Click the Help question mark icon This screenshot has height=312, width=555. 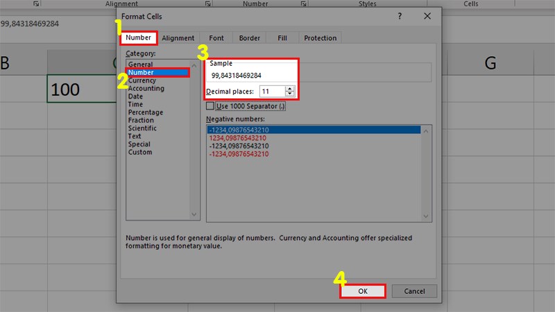[400, 15]
